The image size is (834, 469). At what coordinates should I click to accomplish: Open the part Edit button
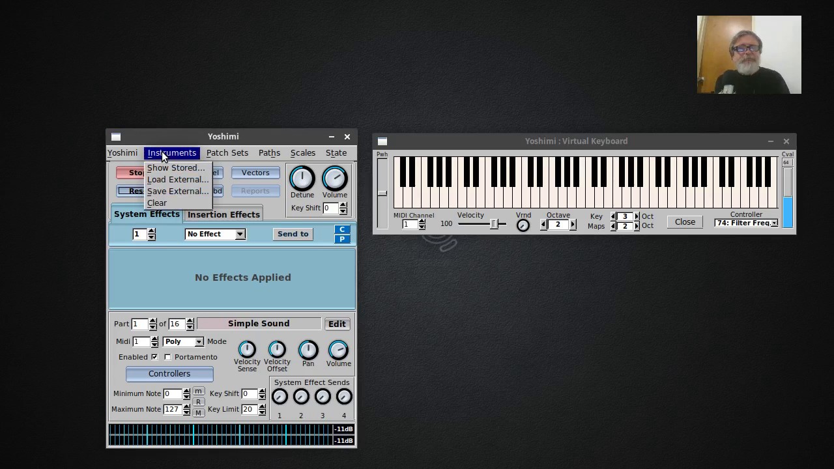click(337, 324)
